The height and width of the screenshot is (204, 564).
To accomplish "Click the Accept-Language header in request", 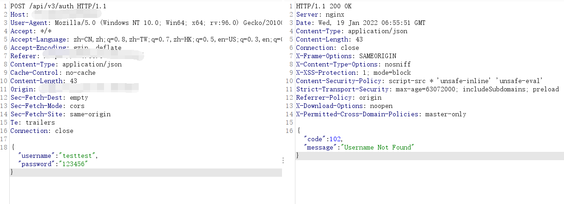I will pos(146,40).
